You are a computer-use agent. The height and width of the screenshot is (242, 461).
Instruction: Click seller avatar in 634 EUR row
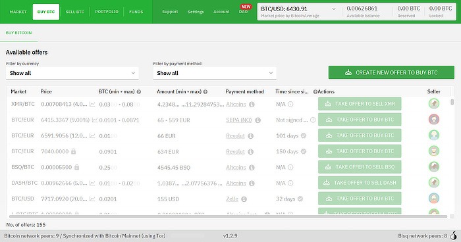coord(434,151)
